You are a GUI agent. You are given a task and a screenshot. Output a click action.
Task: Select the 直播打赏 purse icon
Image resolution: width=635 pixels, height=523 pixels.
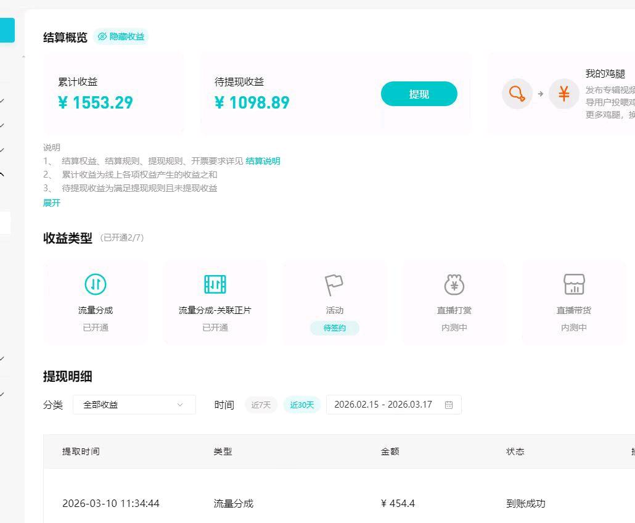454,284
